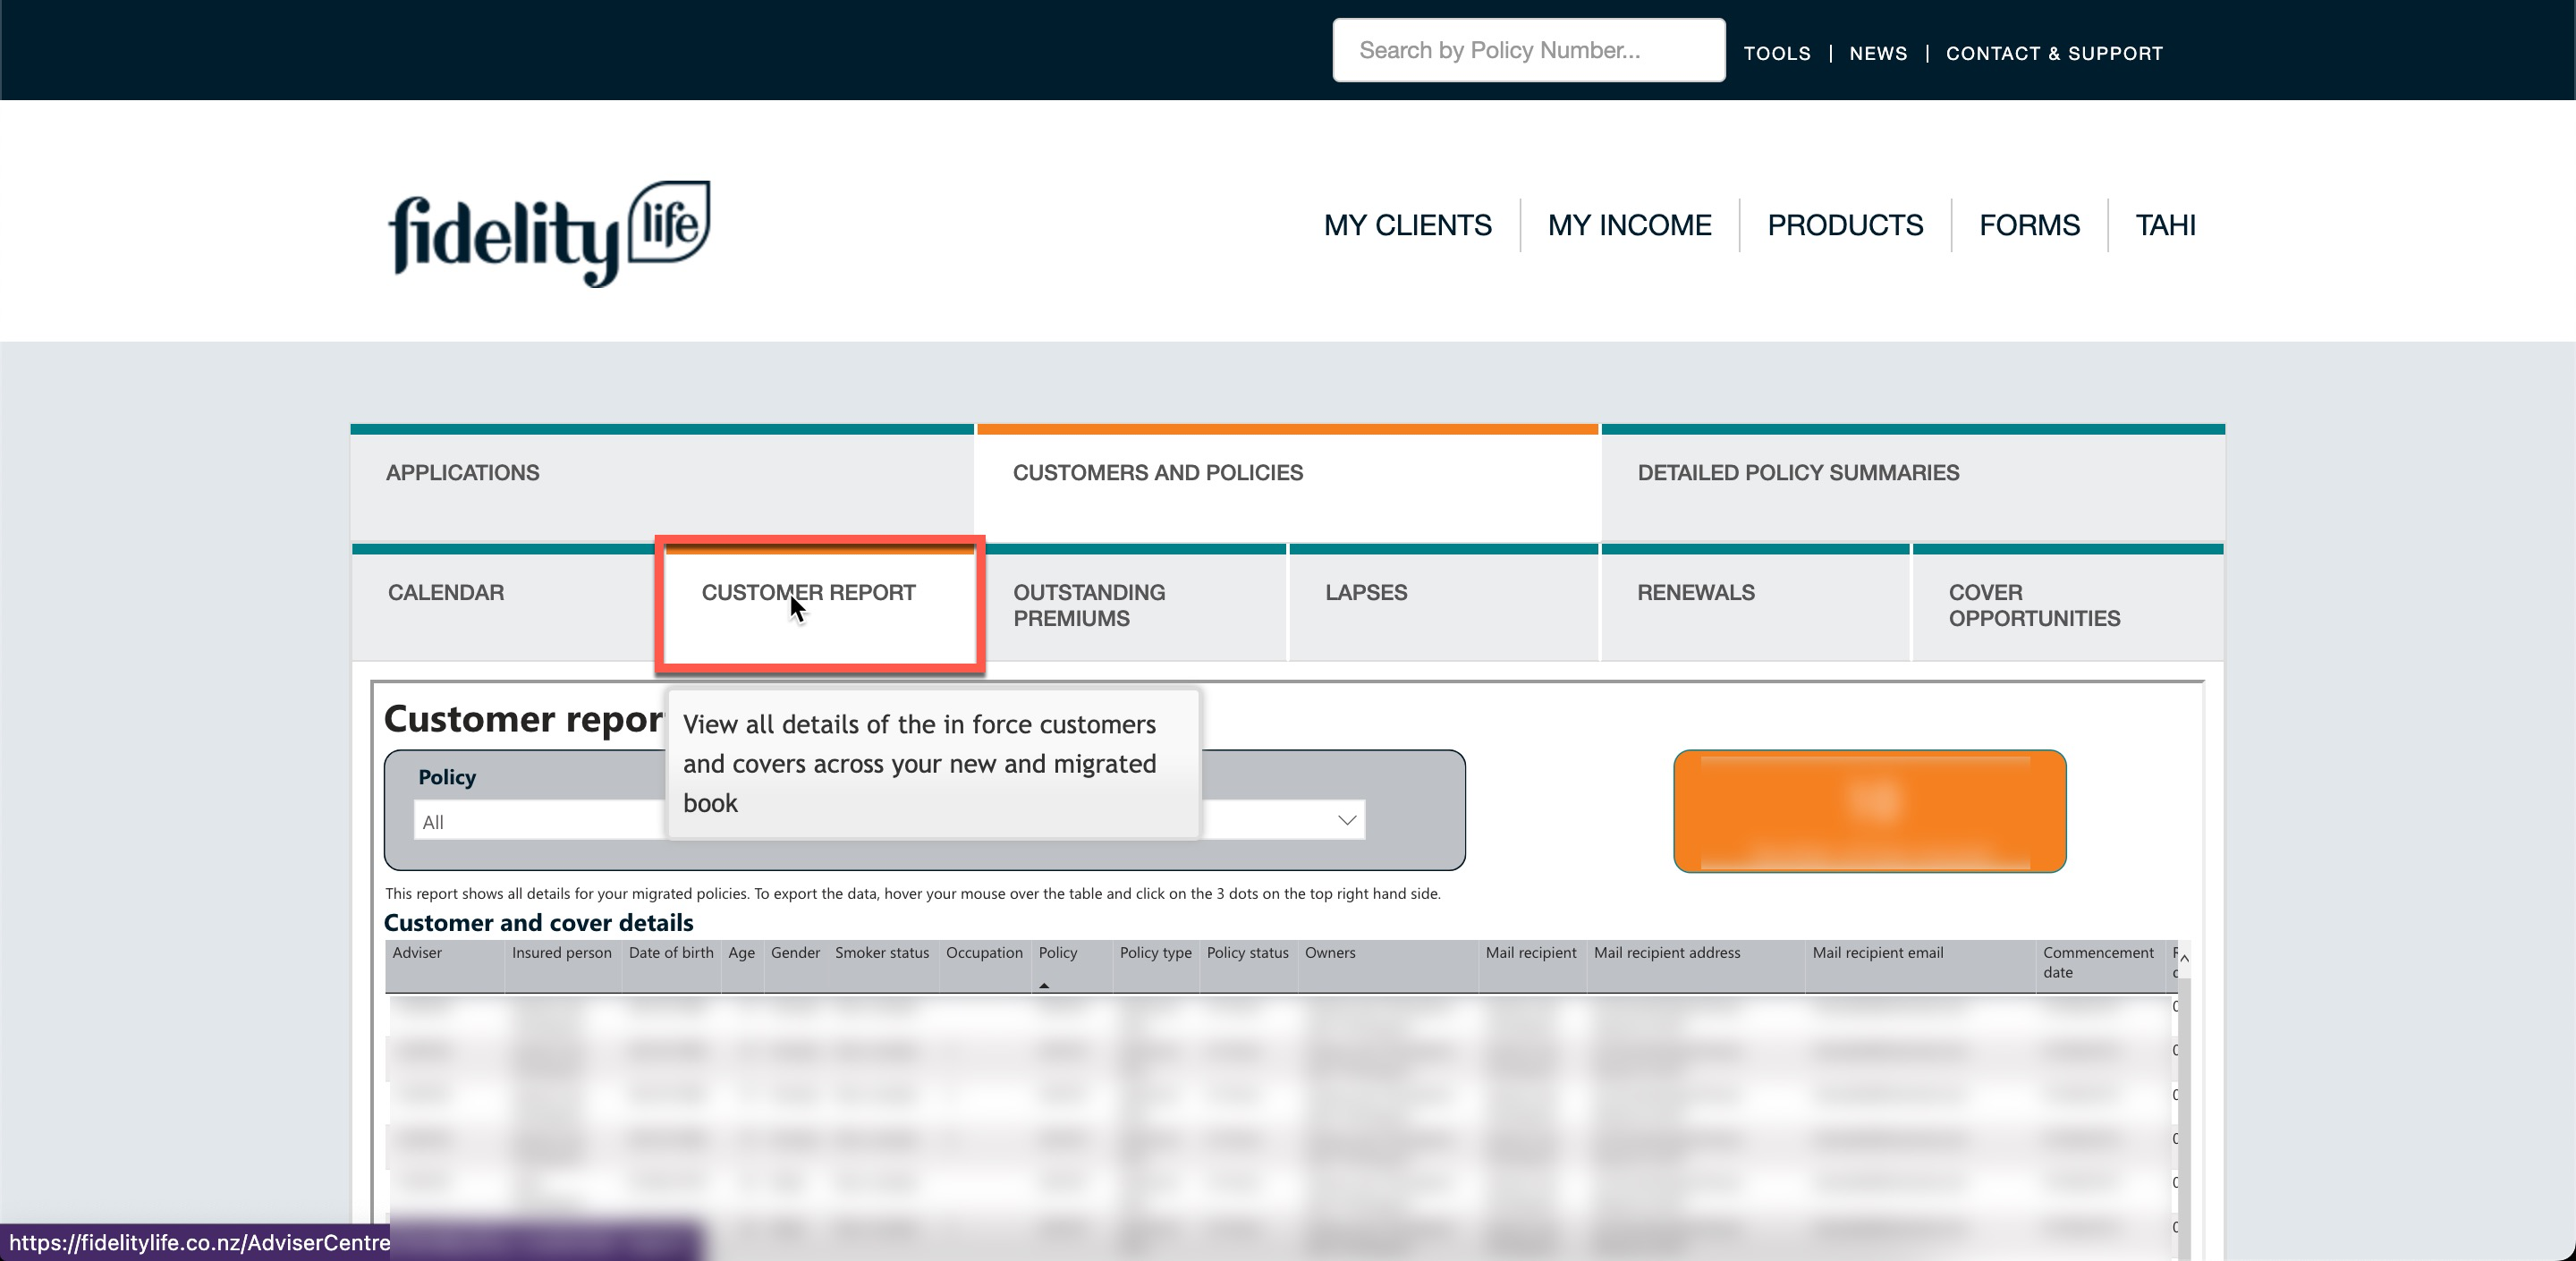This screenshot has height=1261, width=2576.
Task: Open the Cover Opportunities tab
Action: tap(2033, 605)
